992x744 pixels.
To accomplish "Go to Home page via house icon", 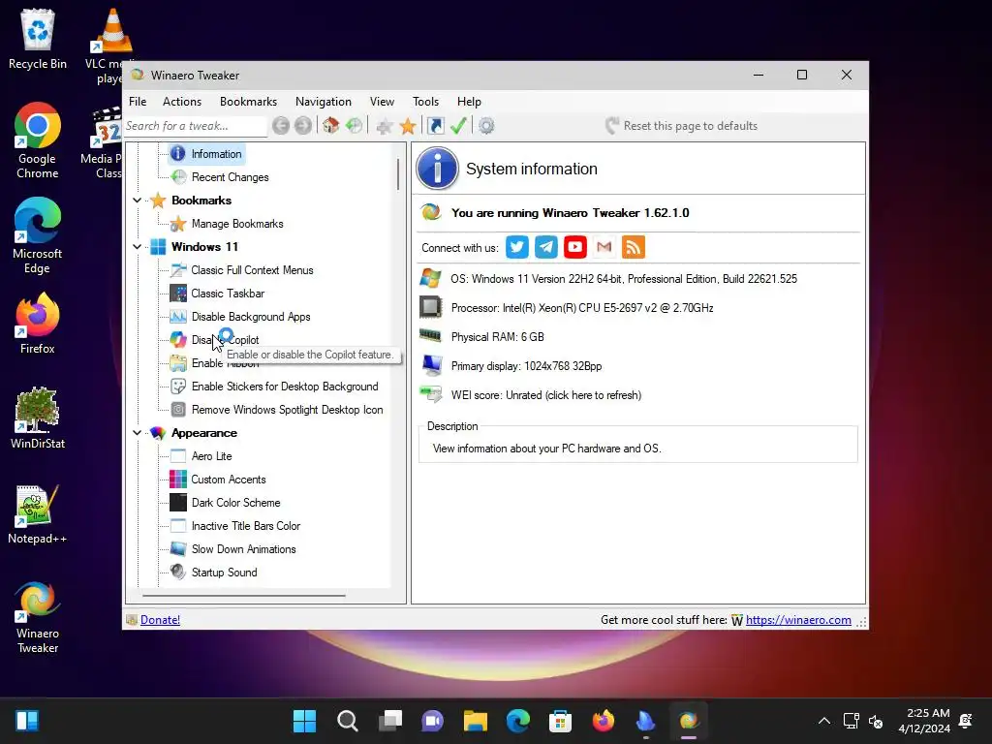I will 331,126.
